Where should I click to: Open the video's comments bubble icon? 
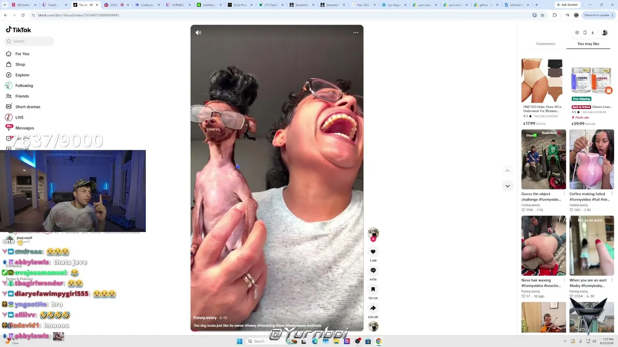373,270
